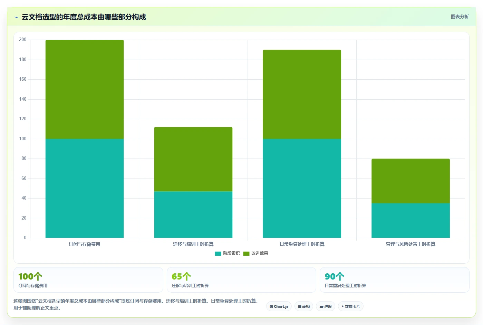Viewport: 483px width, 325px height.
Task: Click the chart title 云文档选型的年度总成本由哪些部分构成
Action: point(84,17)
